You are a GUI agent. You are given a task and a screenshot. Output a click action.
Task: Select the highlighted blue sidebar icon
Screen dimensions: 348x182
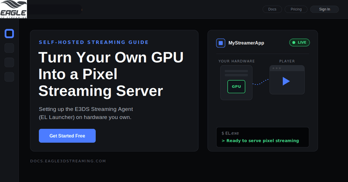tap(9, 34)
